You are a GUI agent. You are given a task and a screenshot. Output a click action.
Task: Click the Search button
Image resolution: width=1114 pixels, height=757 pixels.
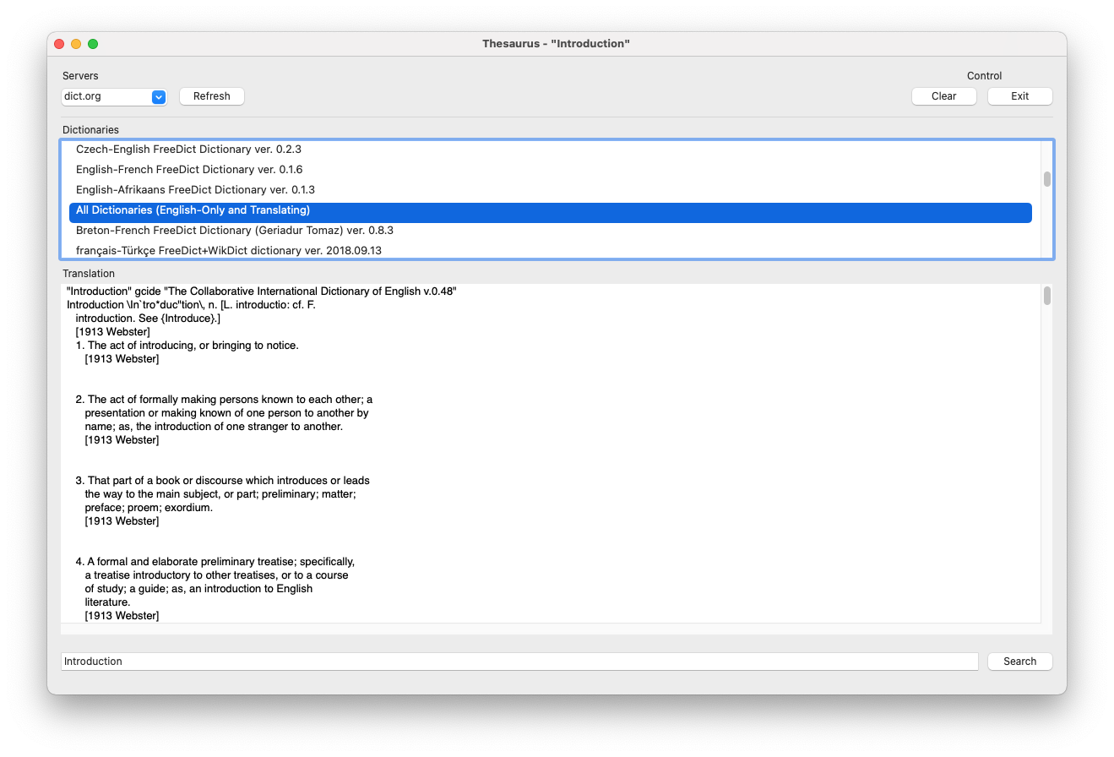coord(1020,662)
